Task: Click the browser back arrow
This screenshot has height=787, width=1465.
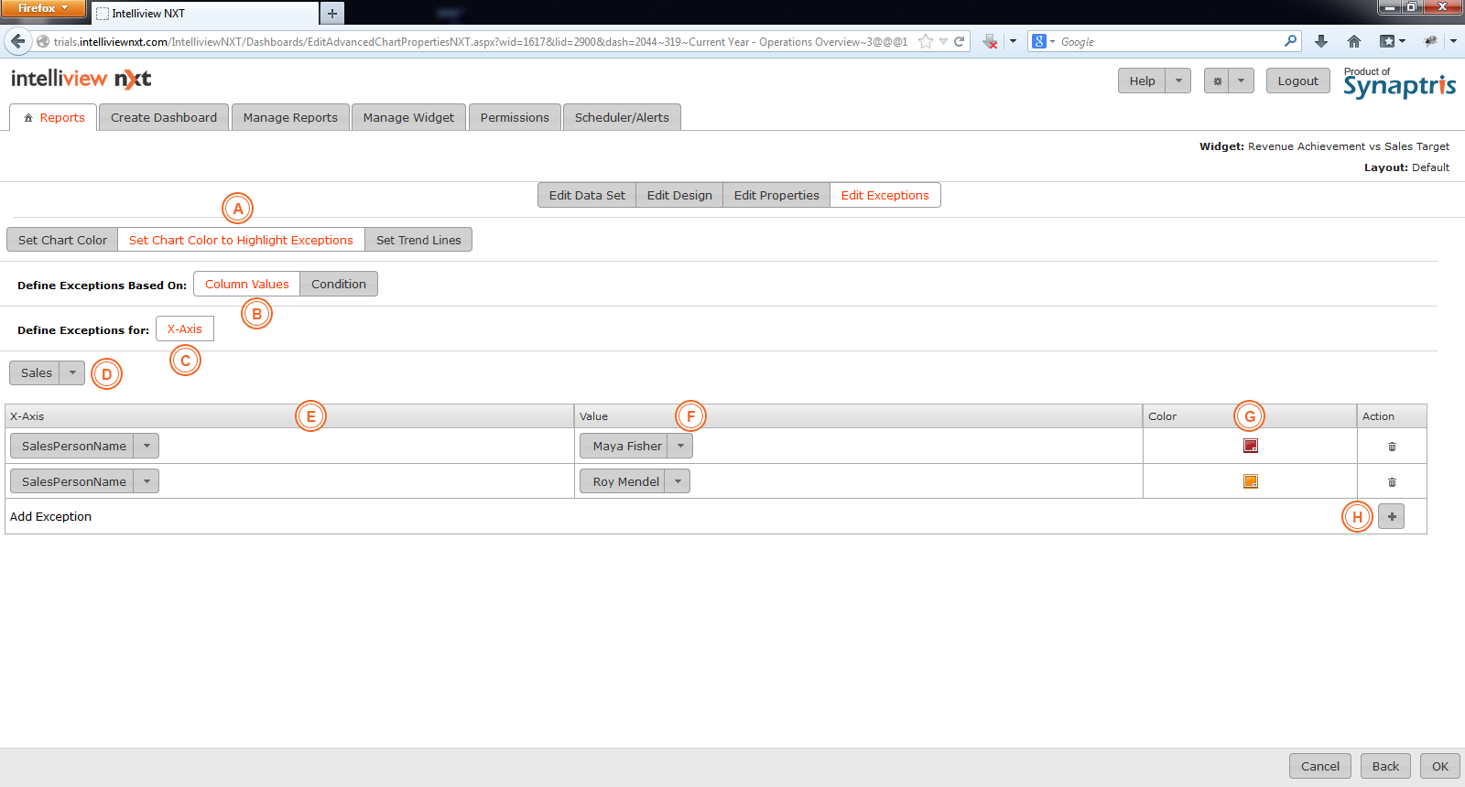Action: (x=18, y=41)
